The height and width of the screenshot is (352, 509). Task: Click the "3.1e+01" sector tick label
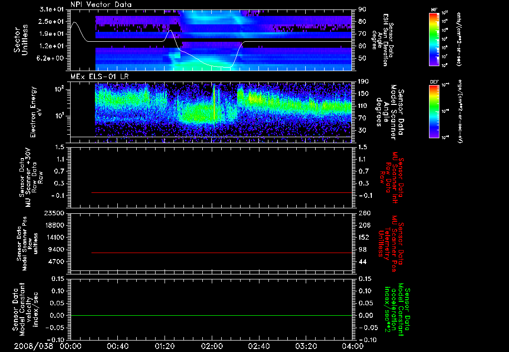click(52, 9)
